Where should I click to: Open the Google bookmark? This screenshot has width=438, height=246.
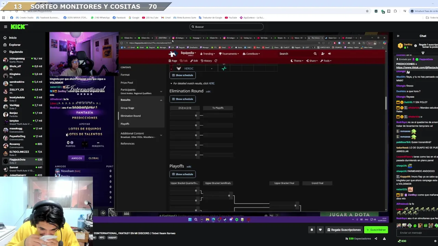click(x=134, y=18)
